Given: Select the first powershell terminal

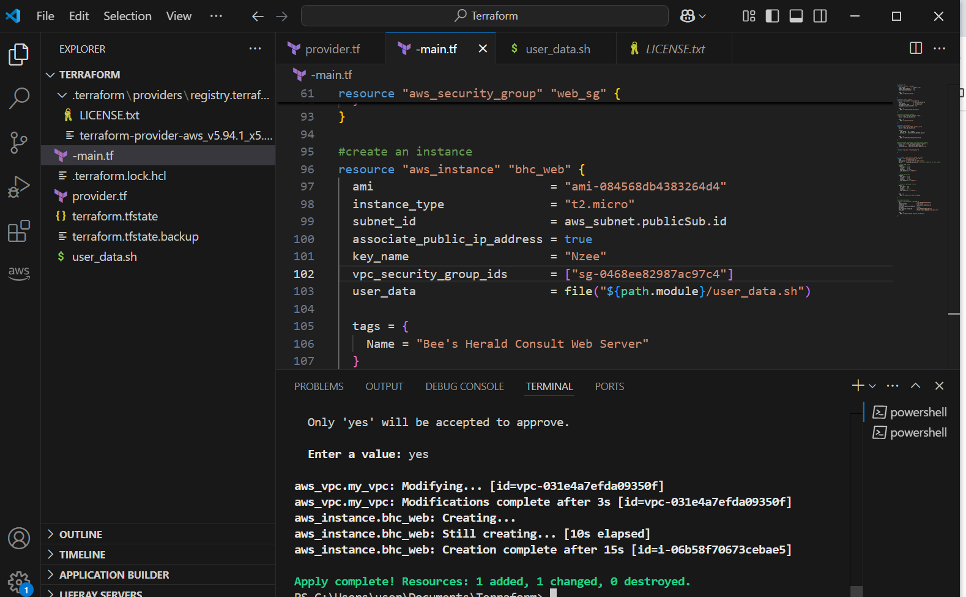Looking at the screenshot, I should pyautogui.click(x=910, y=412).
